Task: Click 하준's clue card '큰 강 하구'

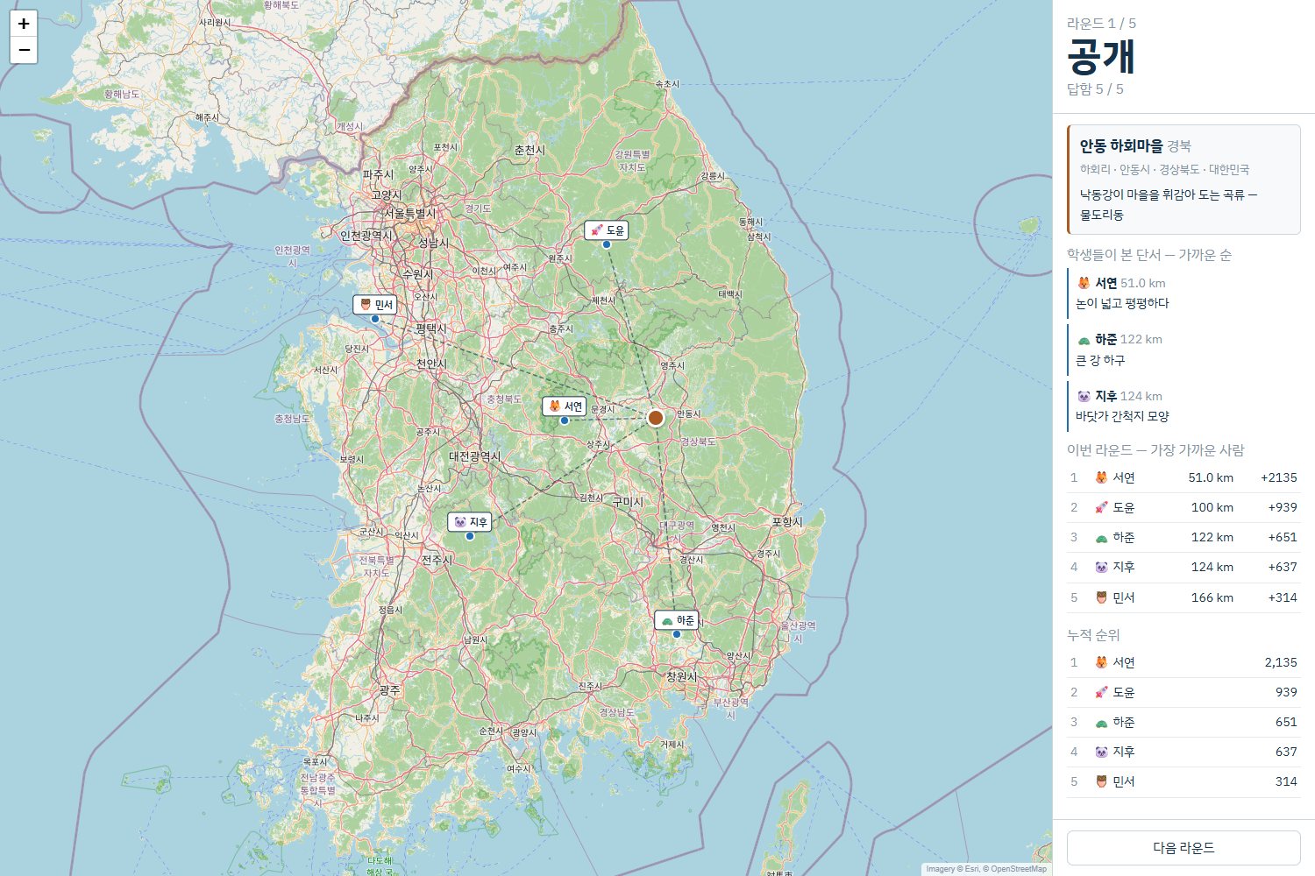Action: [1183, 350]
